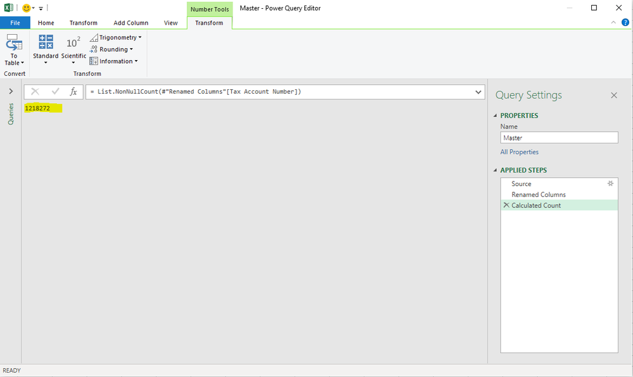Switch to the Add Column tab
Image resolution: width=633 pixels, height=377 pixels.
pyautogui.click(x=131, y=23)
